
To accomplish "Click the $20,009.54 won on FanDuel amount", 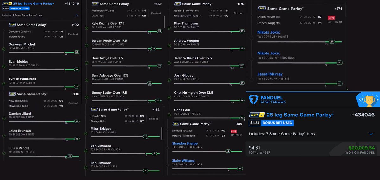I will (x=362, y=148).
